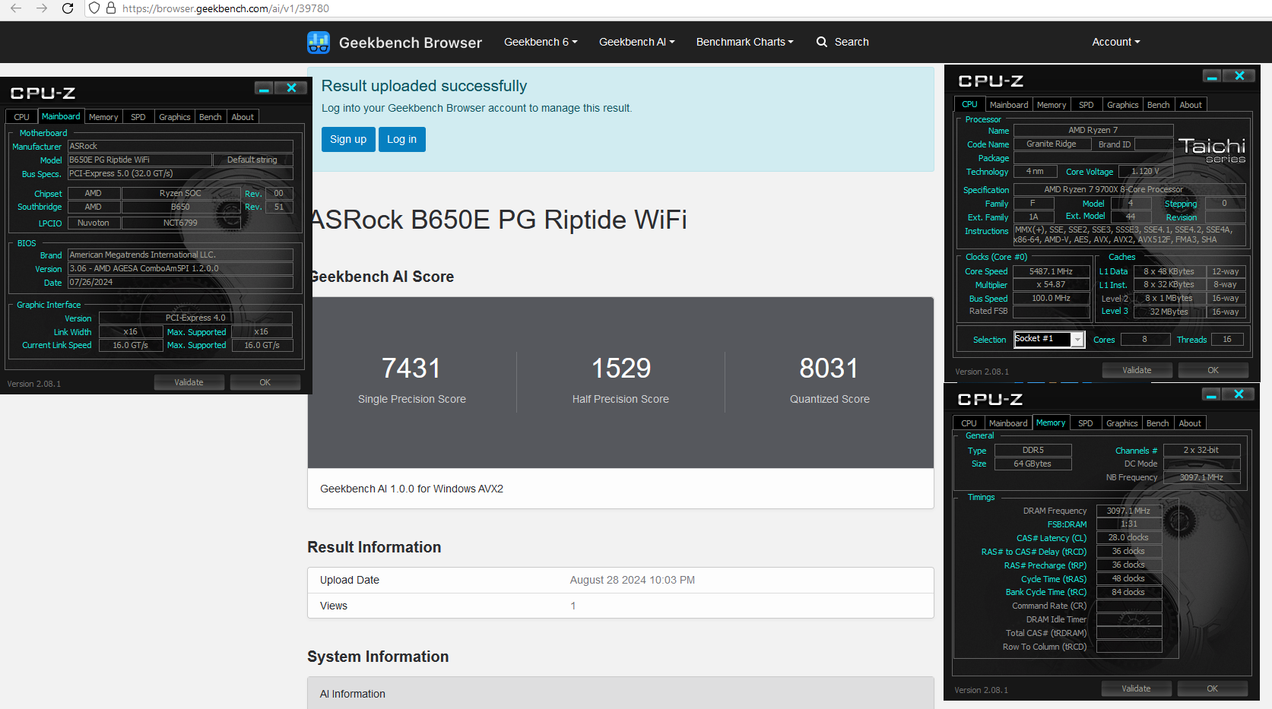
Task: Click the Core Speed 5487.1 MHz field
Action: click(1051, 271)
